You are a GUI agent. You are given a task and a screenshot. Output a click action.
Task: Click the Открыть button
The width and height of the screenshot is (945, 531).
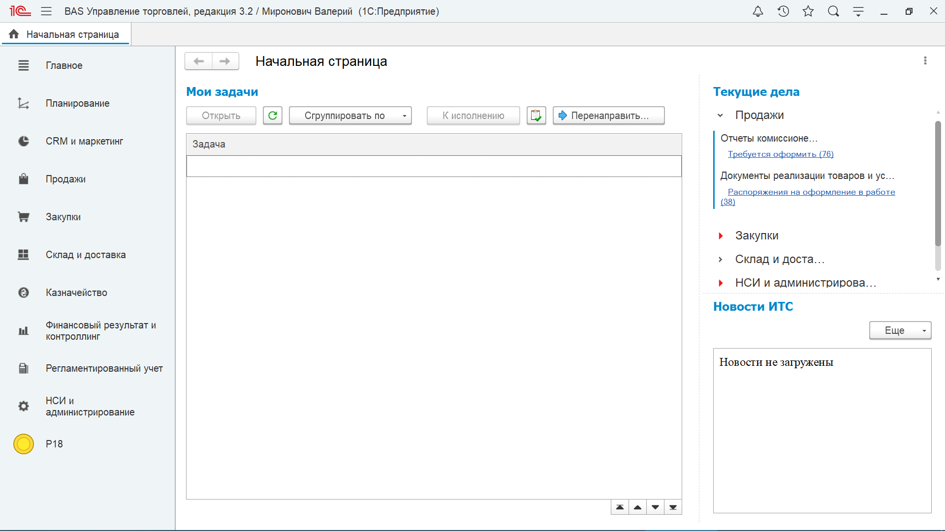(221, 116)
